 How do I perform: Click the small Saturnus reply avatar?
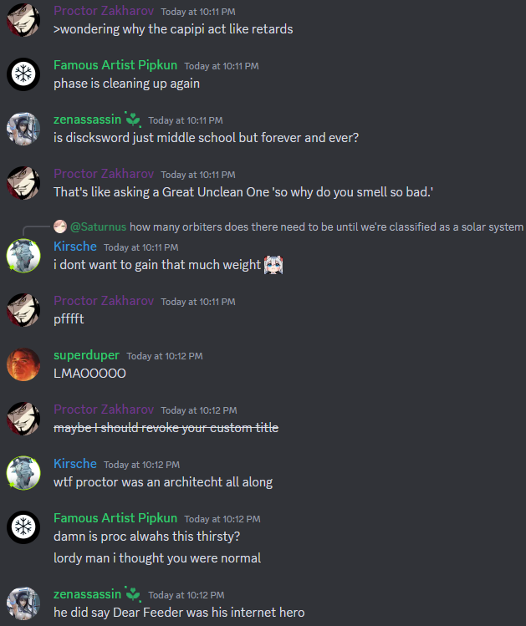click(x=60, y=226)
